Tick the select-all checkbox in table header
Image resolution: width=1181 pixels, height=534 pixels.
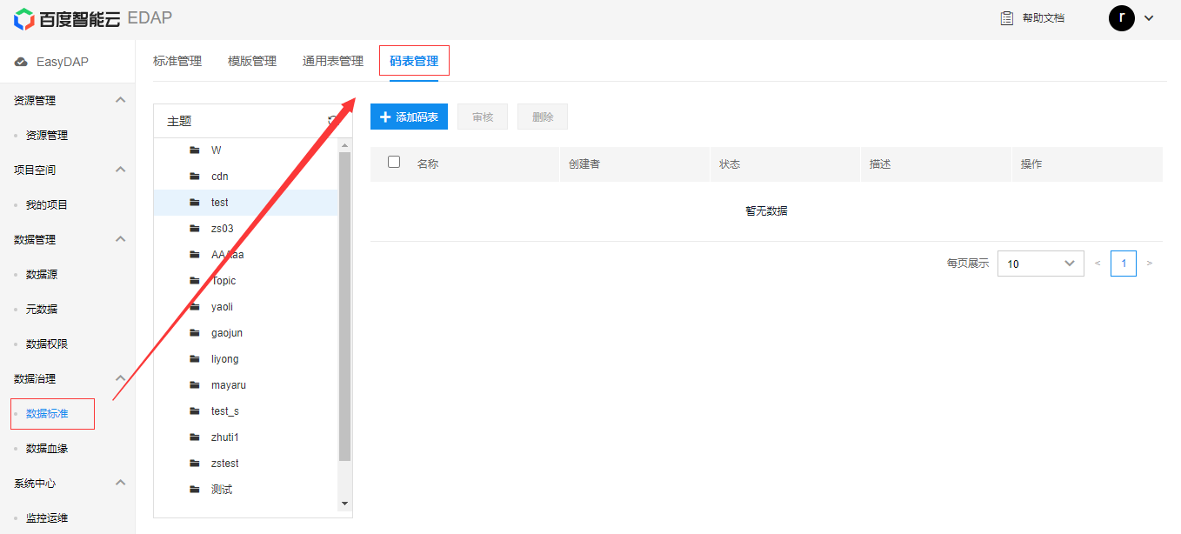(x=394, y=163)
